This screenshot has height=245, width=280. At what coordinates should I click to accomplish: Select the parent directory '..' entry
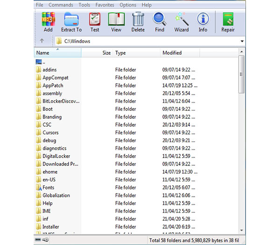[40, 62]
